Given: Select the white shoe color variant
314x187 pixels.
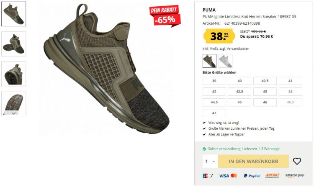Looking at the screenshot, I should click(x=226, y=61).
